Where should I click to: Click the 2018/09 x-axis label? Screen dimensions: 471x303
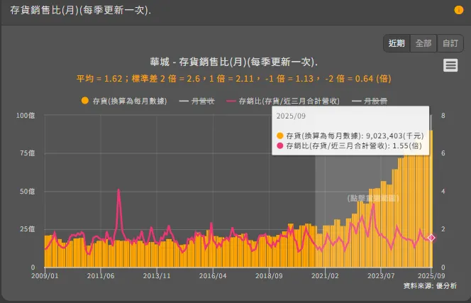[269, 275]
